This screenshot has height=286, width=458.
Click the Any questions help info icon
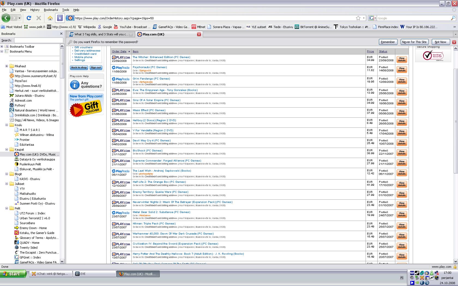(x=74, y=85)
